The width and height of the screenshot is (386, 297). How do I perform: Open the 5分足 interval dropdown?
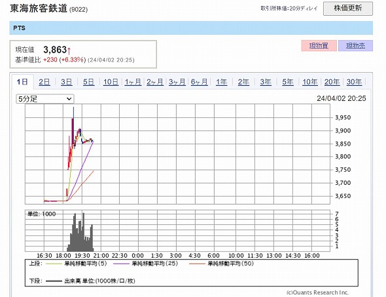[x=45, y=99]
